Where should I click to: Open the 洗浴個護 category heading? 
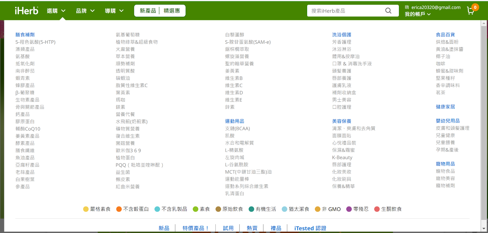point(342,35)
